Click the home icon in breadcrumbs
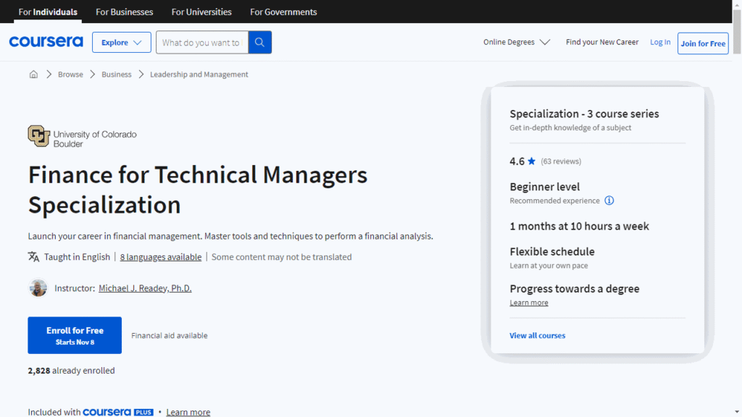 [33, 75]
